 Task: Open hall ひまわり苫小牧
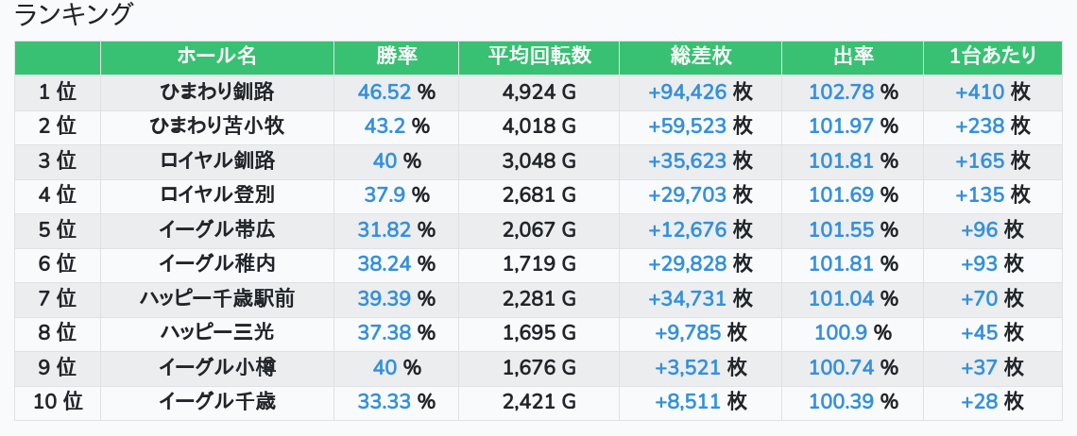(217, 126)
